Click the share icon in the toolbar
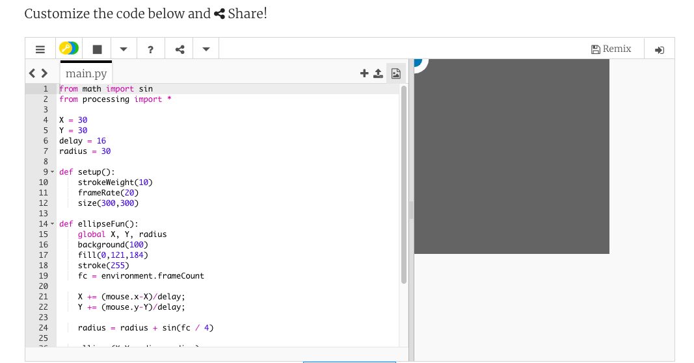Viewport: 694px width, 363px height. (x=180, y=49)
